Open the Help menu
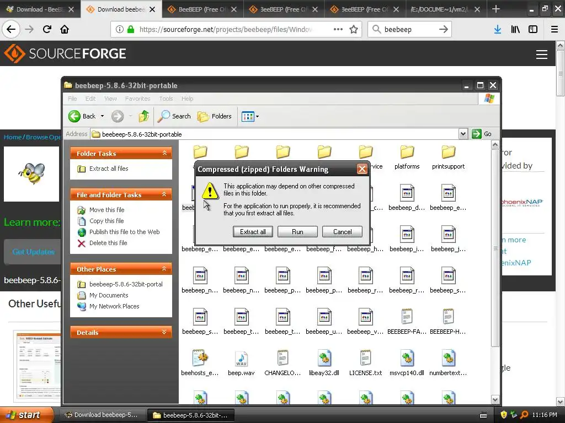 point(187,99)
